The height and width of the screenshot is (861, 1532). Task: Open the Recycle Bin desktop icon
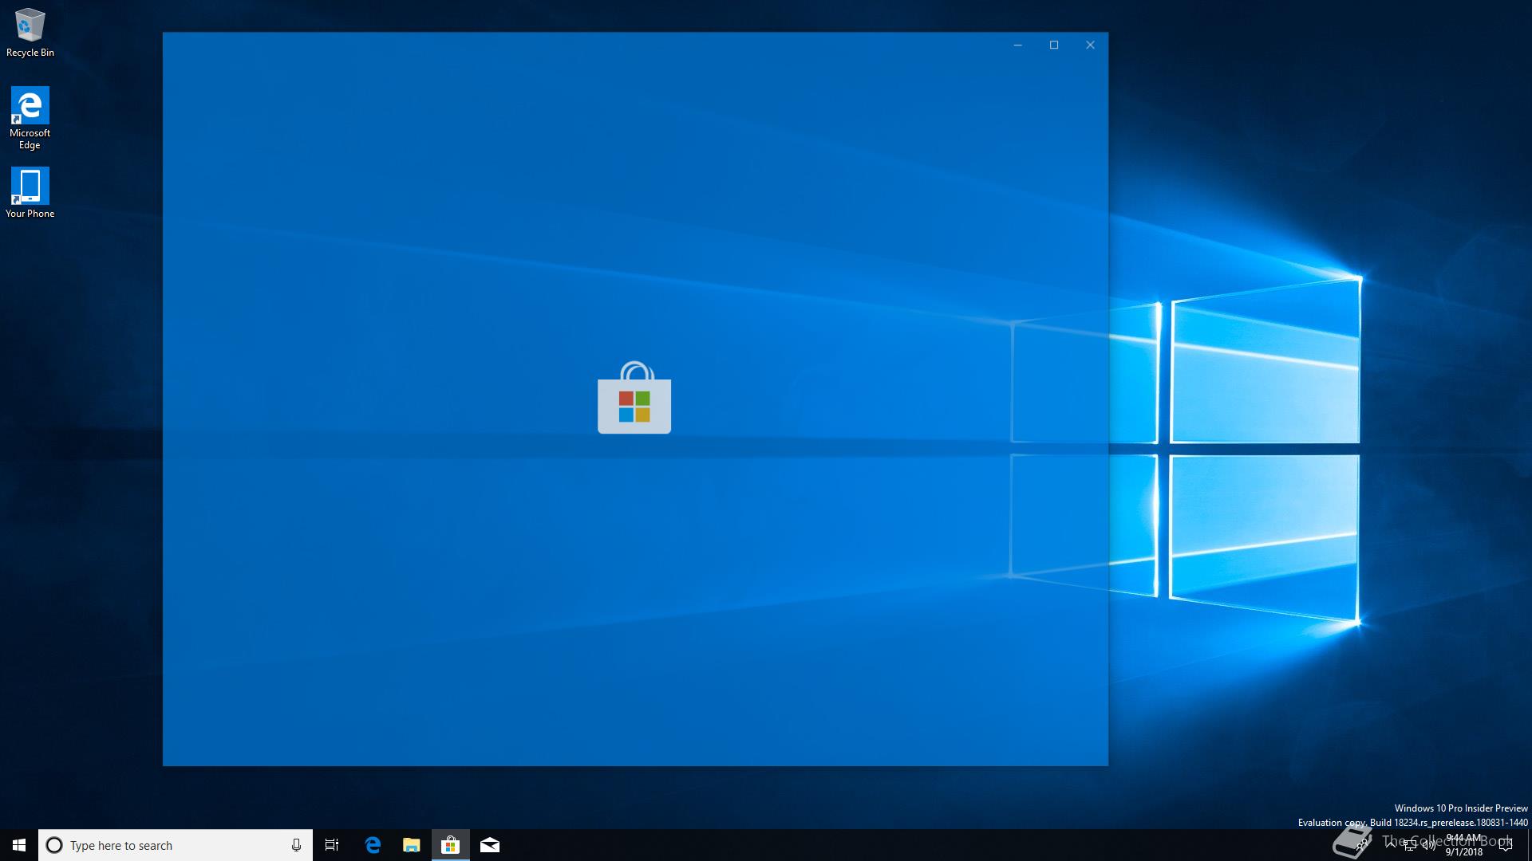coord(30,33)
